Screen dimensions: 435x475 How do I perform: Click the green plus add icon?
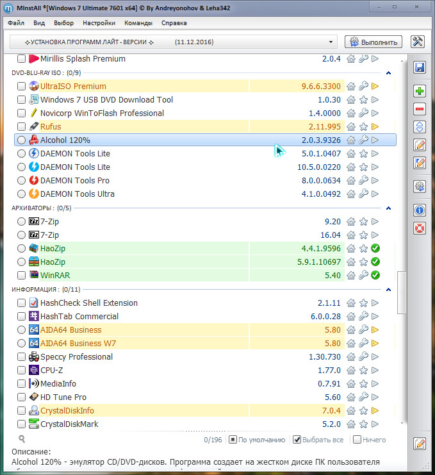pos(420,91)
